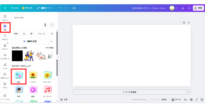
Task: Open the ステッカー category
Action: pyautogui.click(x=47, y=77)
